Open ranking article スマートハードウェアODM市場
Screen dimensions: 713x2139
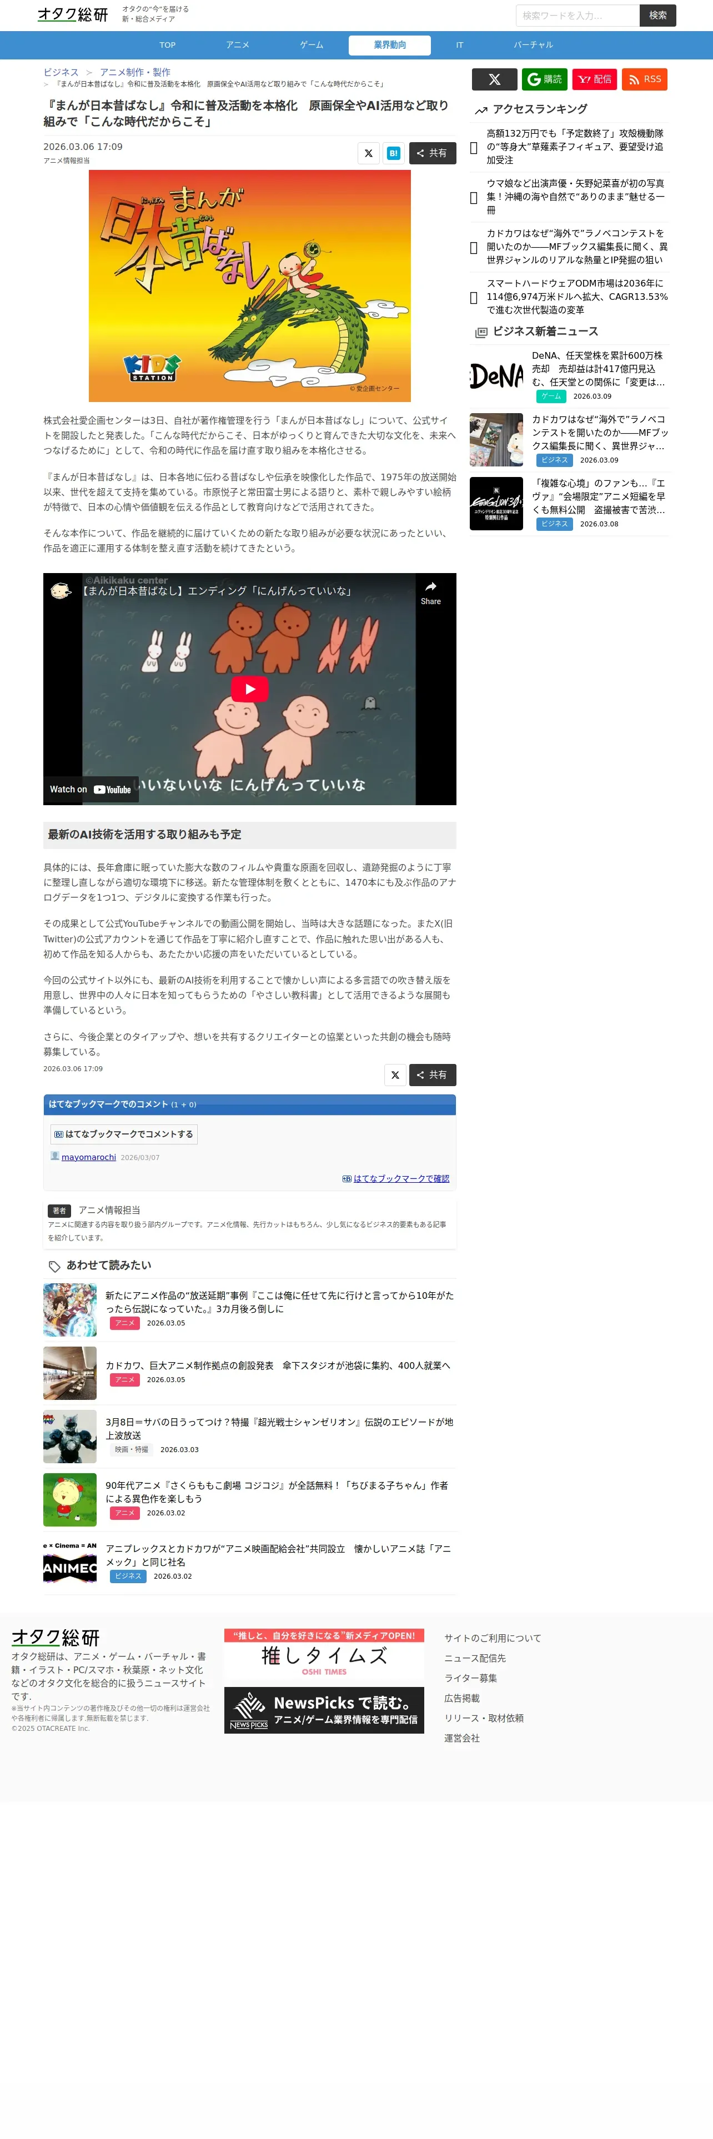coord(577,297)
